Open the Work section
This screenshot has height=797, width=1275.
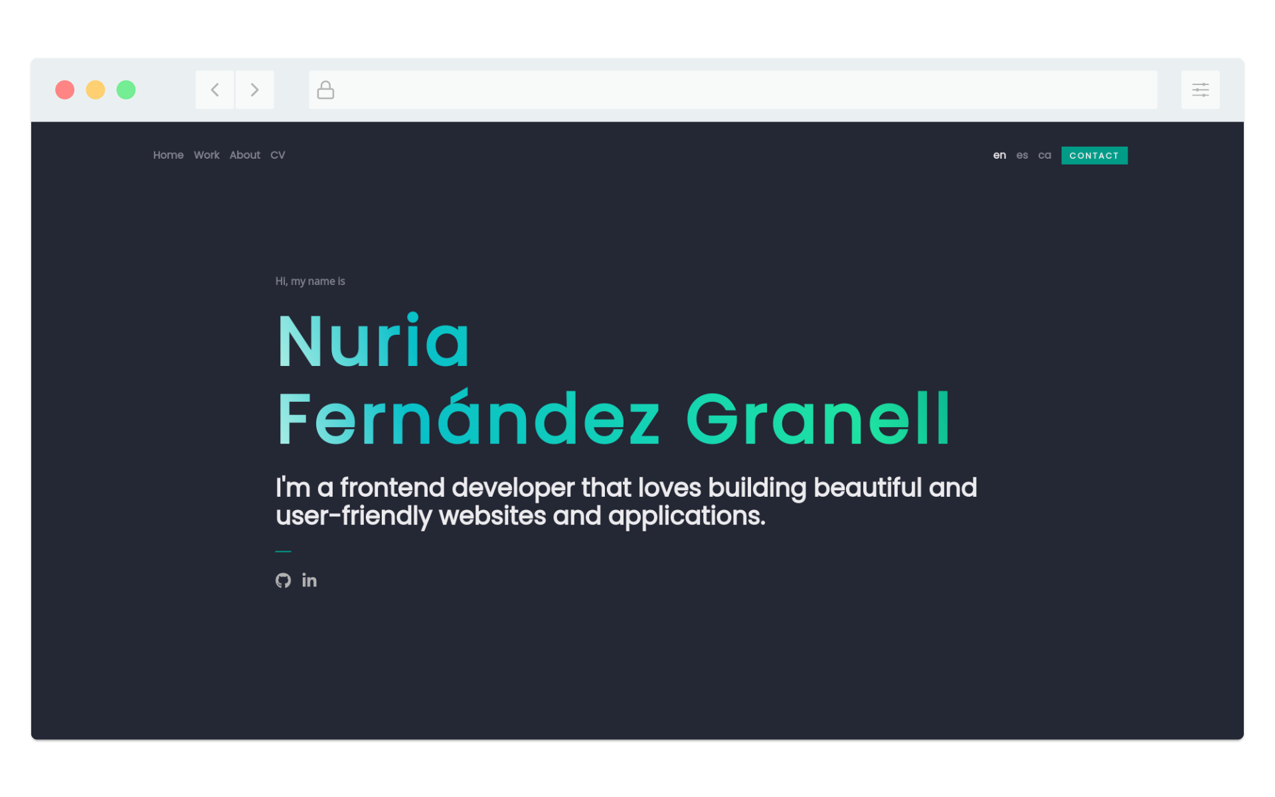206,155
